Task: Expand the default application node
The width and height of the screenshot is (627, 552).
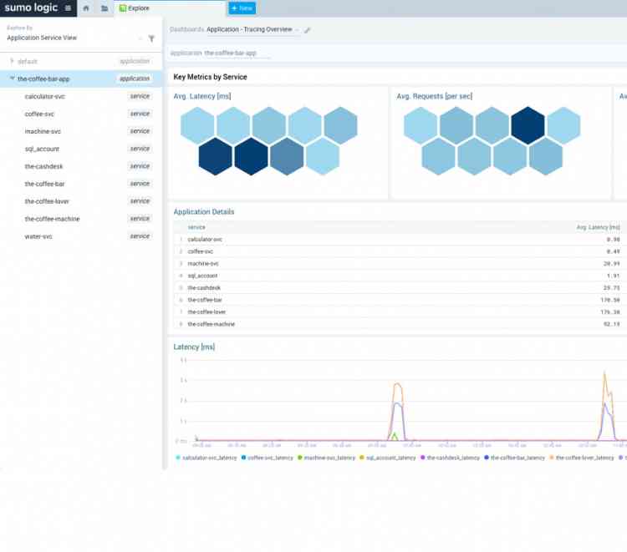Action: pyautogui.click(x=12, y=61)
